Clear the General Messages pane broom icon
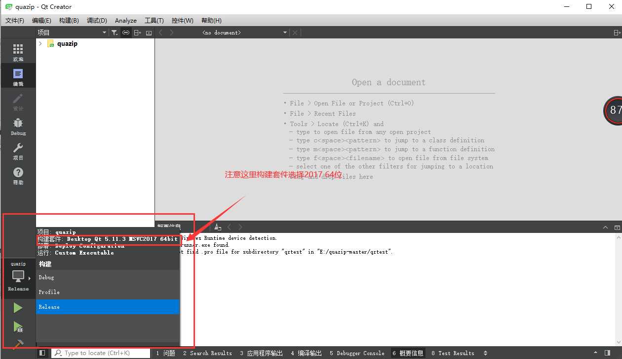 218,227
